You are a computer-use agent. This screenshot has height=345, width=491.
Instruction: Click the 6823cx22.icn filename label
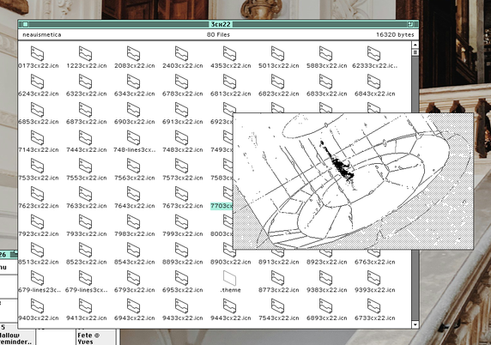[278, 94]
